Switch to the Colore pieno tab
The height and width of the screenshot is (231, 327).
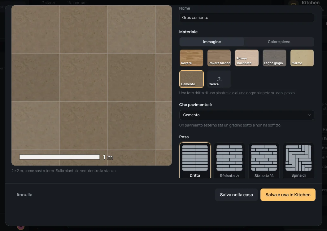[279, 42]
